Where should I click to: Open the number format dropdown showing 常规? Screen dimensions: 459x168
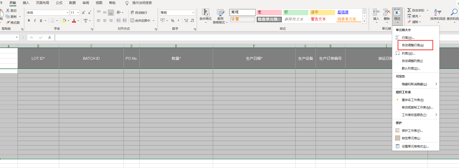click(x=193, y=12)
